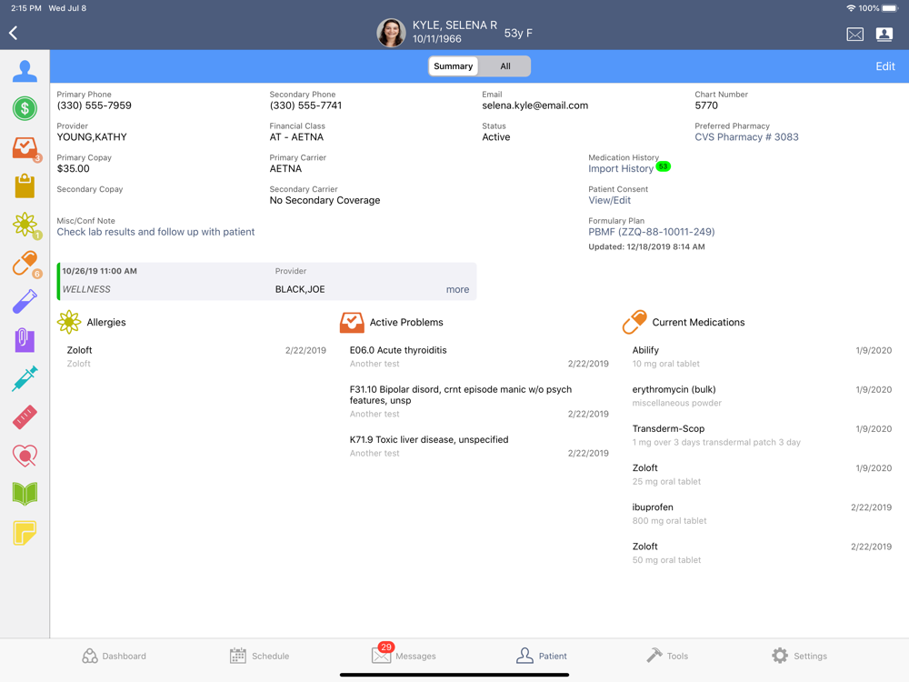This screenshot has width=909, height=682.
Task: Go to the Dashboard tab
Action: (114, 656)
